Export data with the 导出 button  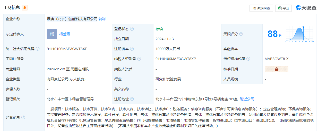[283, 8]
